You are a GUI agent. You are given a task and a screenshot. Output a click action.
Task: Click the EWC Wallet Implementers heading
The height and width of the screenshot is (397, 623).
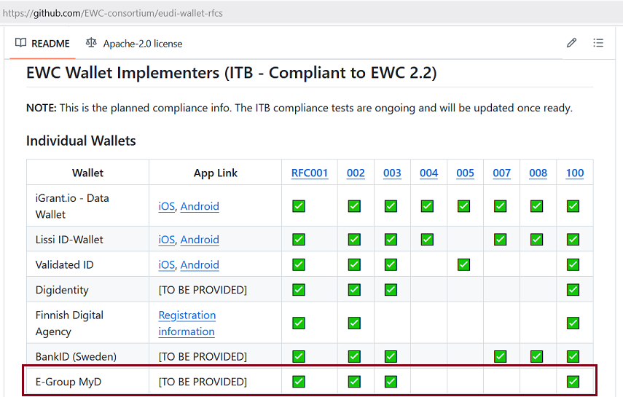(x=232, y=73)
